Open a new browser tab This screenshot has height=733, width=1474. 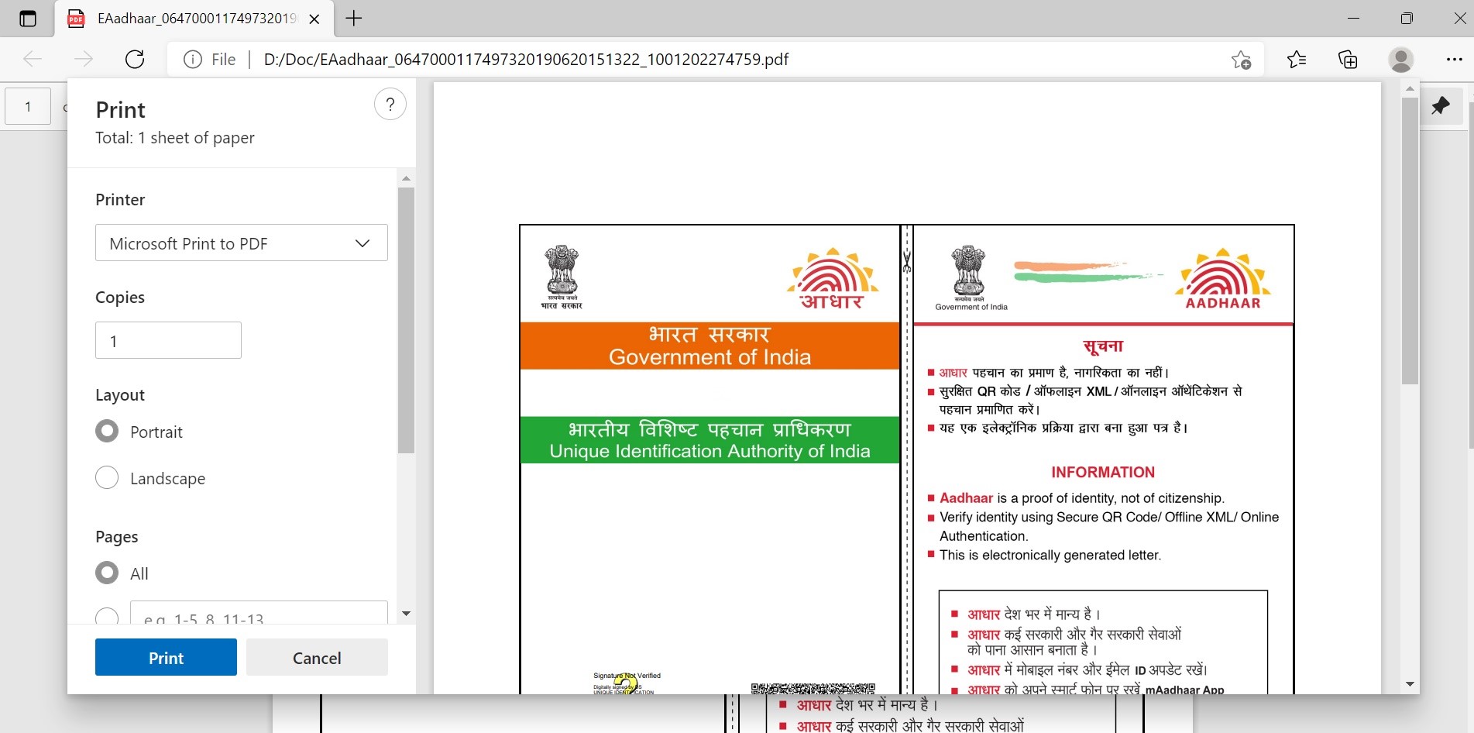pyautogui.click(x=354, y=19)
